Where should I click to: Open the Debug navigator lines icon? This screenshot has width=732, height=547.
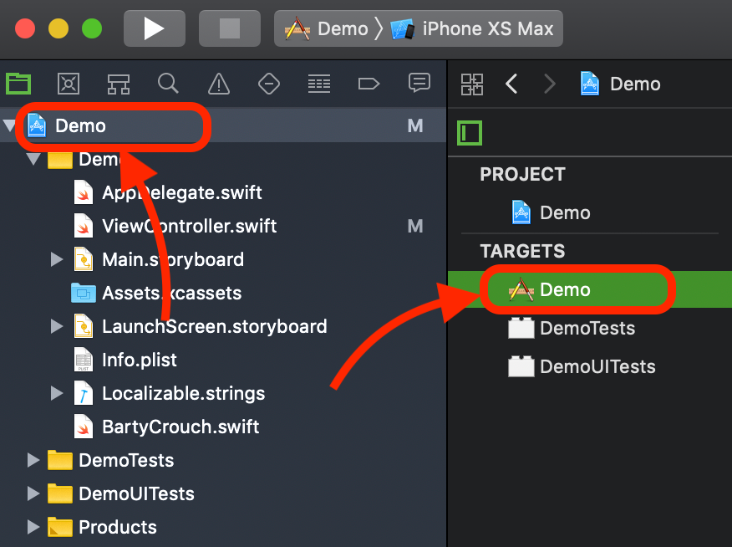[x=319, y=84]
